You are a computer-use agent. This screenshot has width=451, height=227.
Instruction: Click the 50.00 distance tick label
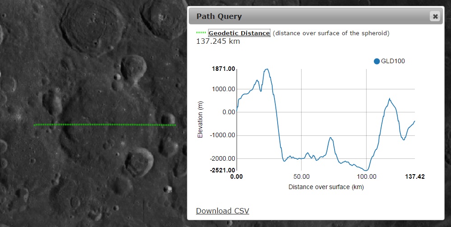pos(301,176)
